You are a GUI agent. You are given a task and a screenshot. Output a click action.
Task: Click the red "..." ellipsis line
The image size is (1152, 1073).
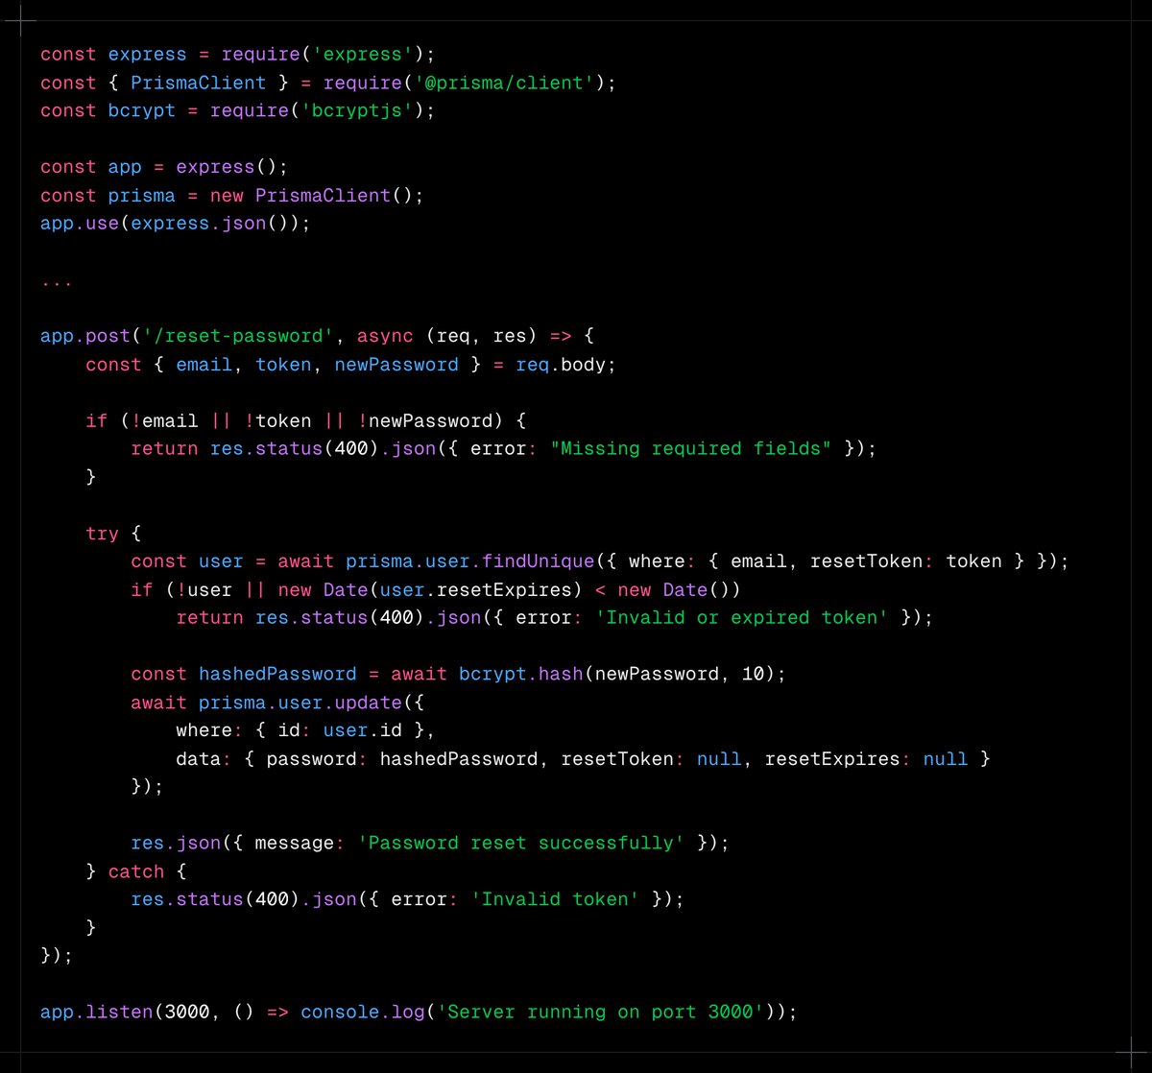click(57, 282)
